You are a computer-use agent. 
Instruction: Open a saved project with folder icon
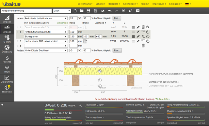coord(82,11)
